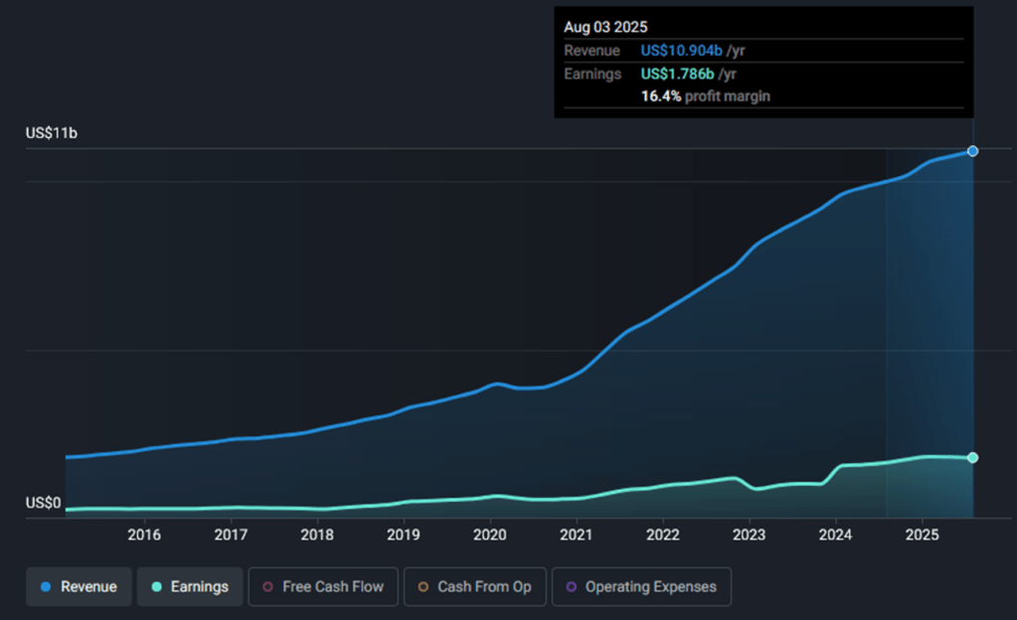Image resolution: width=1017 pixels, height=620 pixels.
Task: Select the blue Revenue legend dot icon
Action: pos(47,587)
